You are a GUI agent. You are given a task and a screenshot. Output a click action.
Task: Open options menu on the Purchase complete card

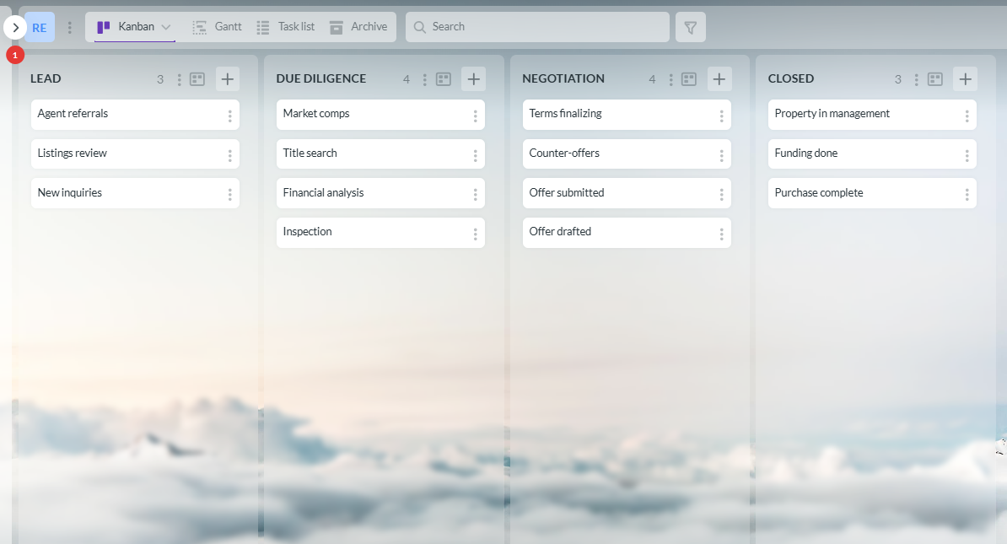(x=967, y=192)
